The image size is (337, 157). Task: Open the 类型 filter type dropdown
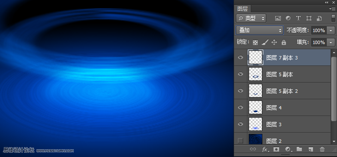251,18
